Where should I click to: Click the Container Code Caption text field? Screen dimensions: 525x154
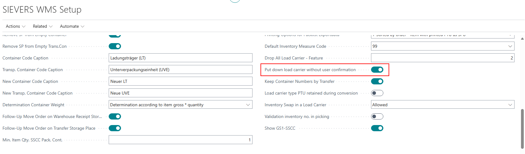[180, 58]
